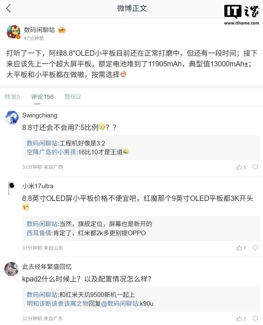Screen dimensions: 263x325
Task: Go back using the top-left arrow
Action: [x=9, y=9]
